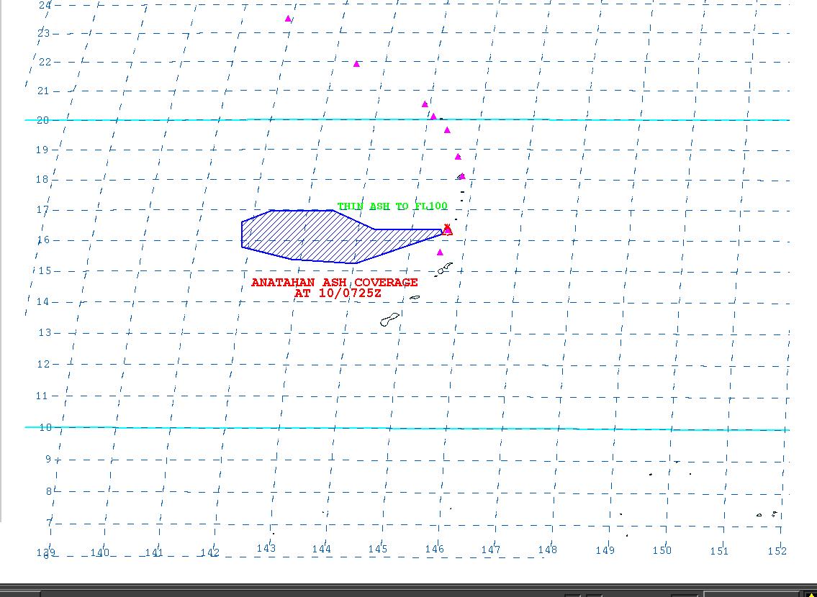
Task: Click the Rota island outline near latitude 14
Action: coord(415,298)
